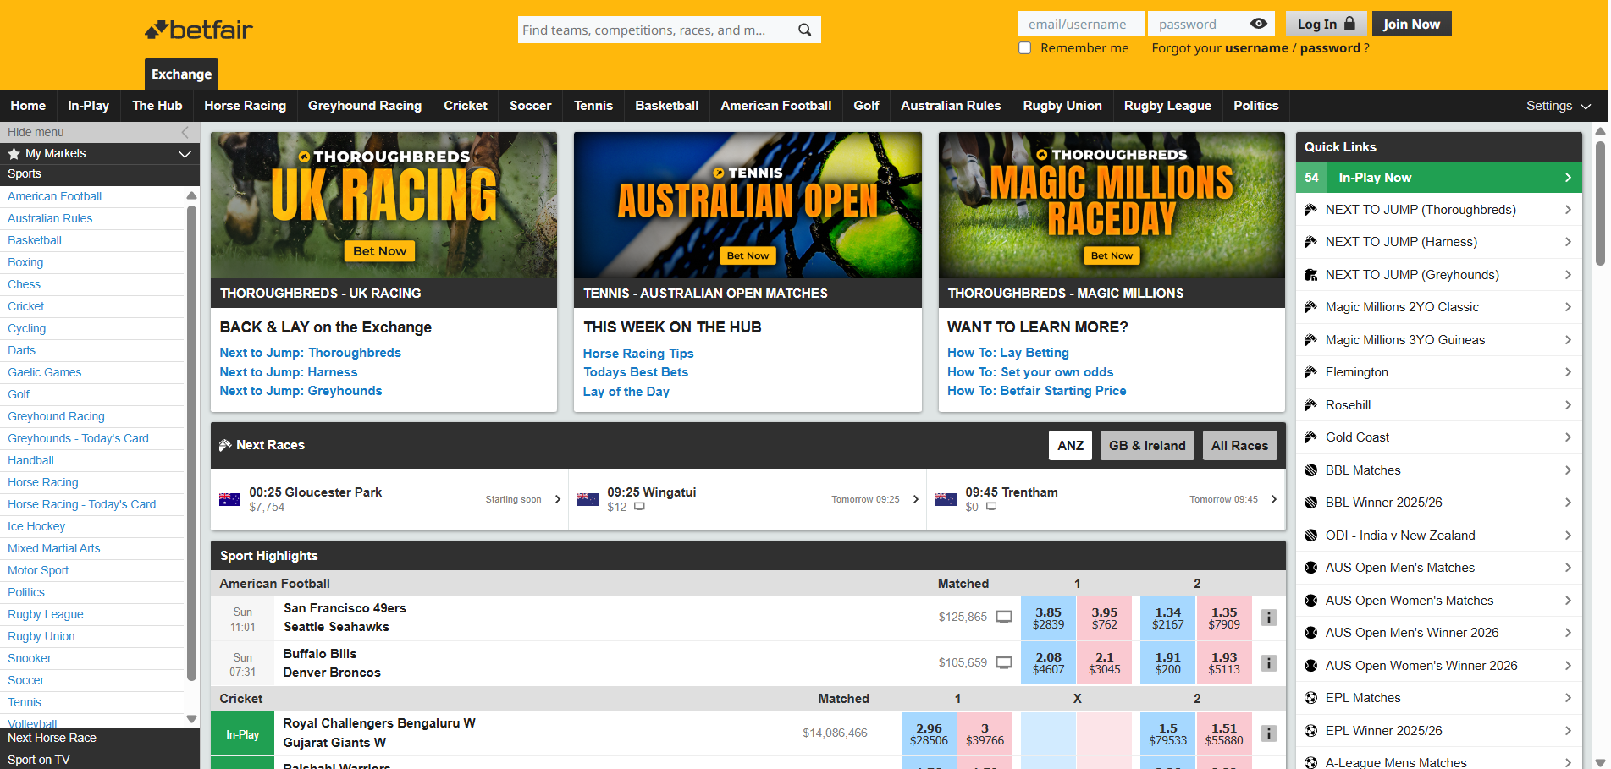Viewport: 1611px width, 769px height.
Task: Back Buffalo Bills at 2.08
Action: click(x=1048, y=663)
